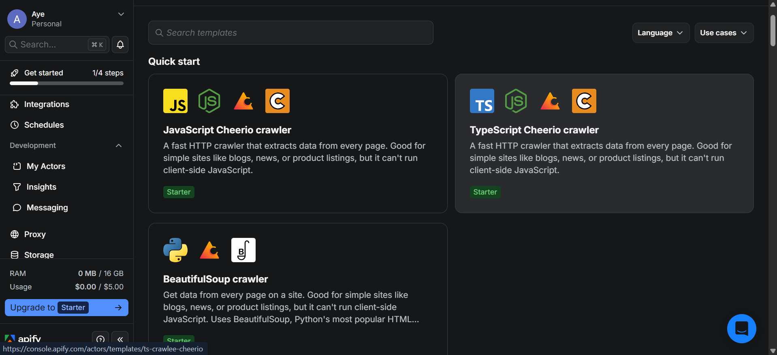Viewport: 777px width, 355px height.
Task: Open the notifications bell icon
Action: click(120, 45)
